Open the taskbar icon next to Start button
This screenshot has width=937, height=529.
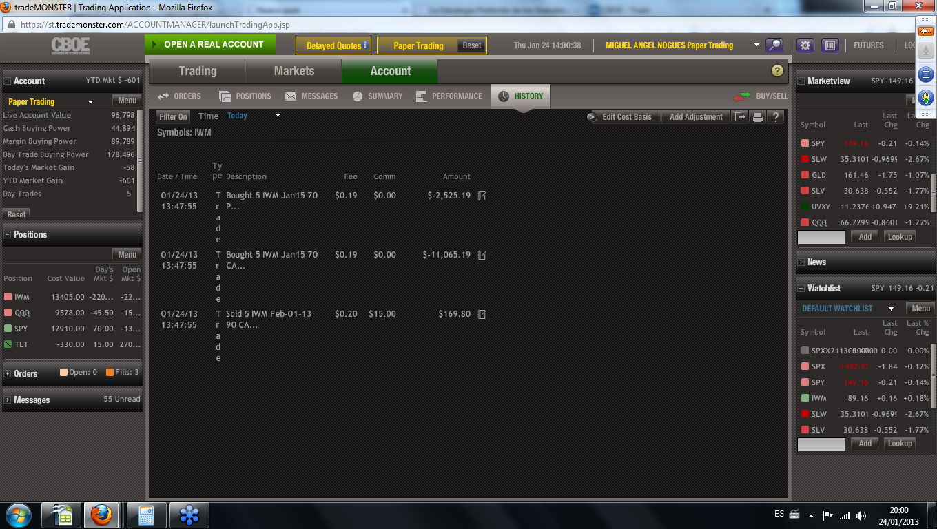click(x=61, y=515)
